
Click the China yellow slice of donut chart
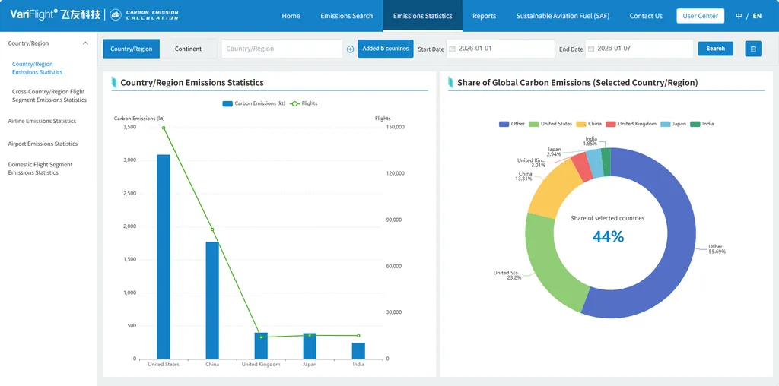(x=549, y=188)
